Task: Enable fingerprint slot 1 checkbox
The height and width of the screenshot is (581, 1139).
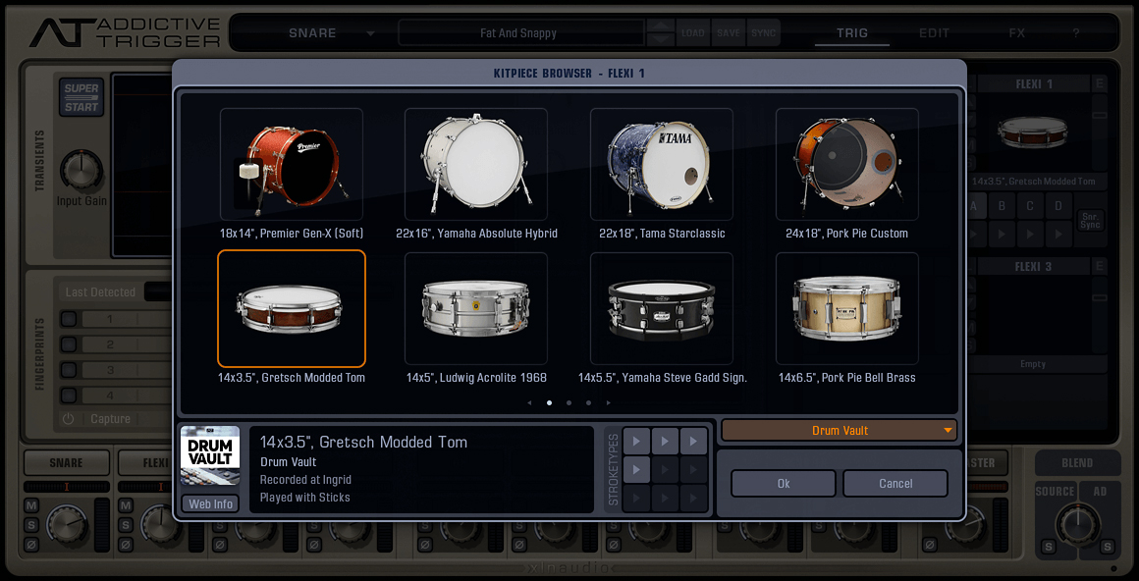Action: (x=68, y=318)
